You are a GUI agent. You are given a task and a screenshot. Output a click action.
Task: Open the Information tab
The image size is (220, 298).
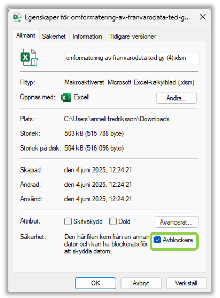87,36
